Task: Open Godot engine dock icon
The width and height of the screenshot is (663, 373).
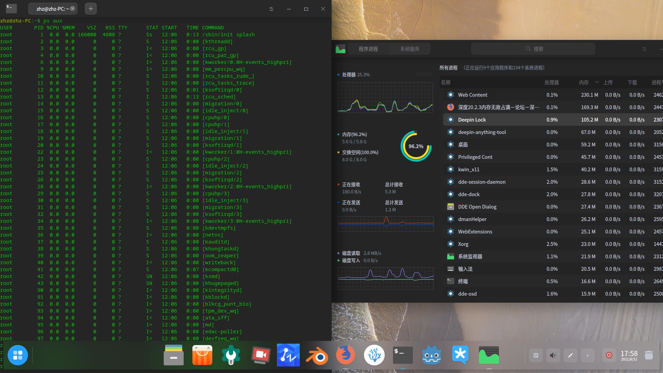Action: tap(432, 355)
